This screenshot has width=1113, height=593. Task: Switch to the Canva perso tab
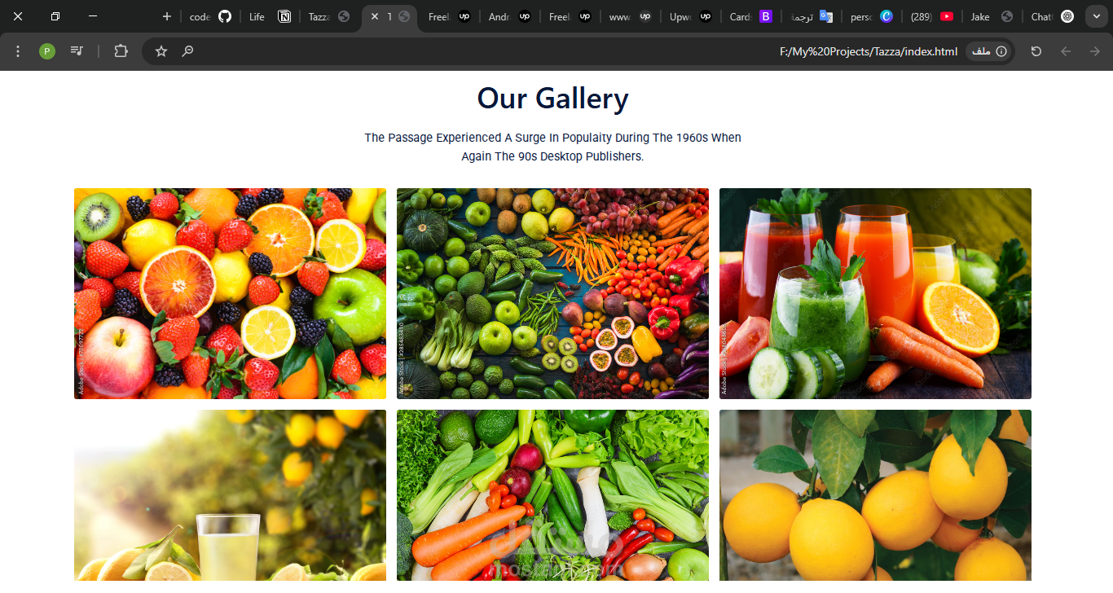871,16
